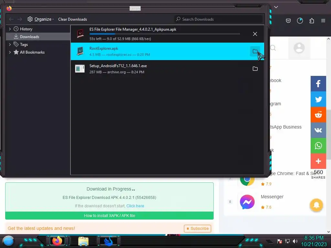Click the 'Click here' download link
Image resolution: width=331 pixels, height=248 pixels.
pyautogui.click(x=135, y=206)
